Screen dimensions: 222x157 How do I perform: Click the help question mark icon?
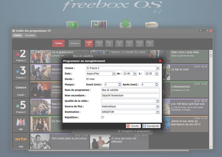200,31
